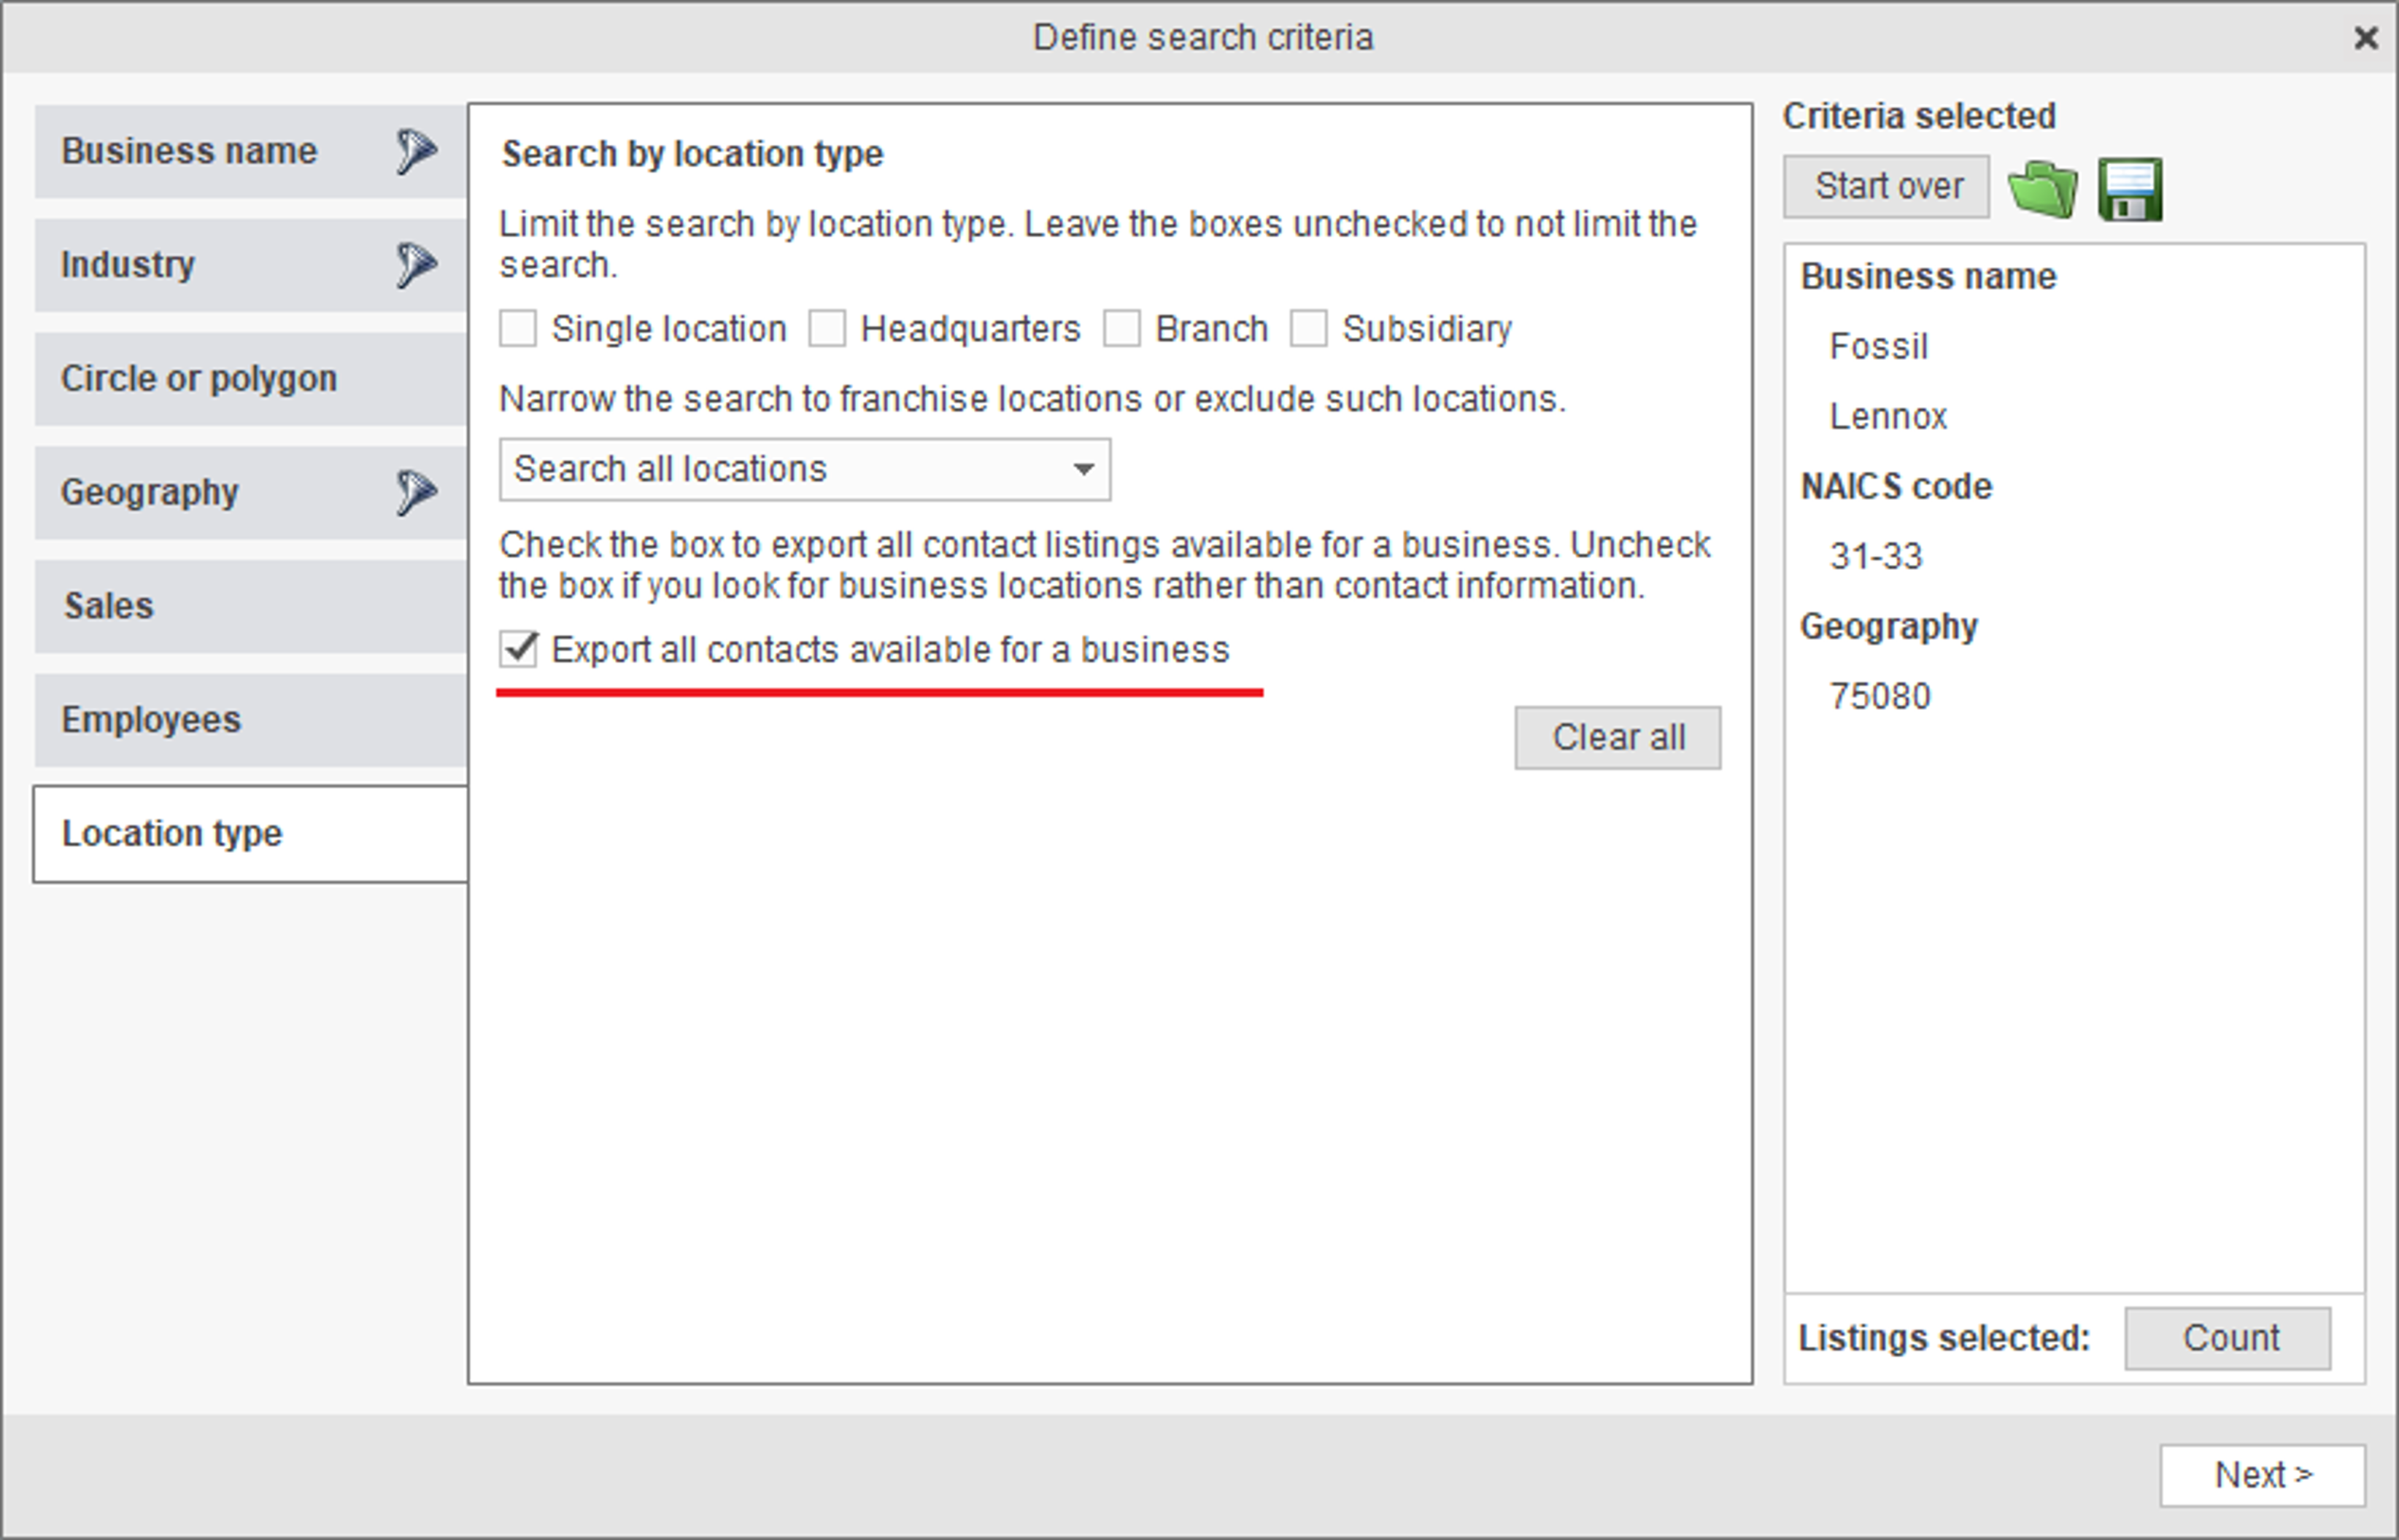Viewport: 2399px width, 1540px height.
Task: Click the pin icon beside Business name
Action: coord(415,152)
